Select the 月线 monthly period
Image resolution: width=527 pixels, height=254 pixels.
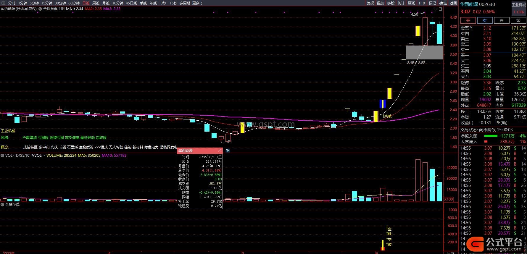106,3
